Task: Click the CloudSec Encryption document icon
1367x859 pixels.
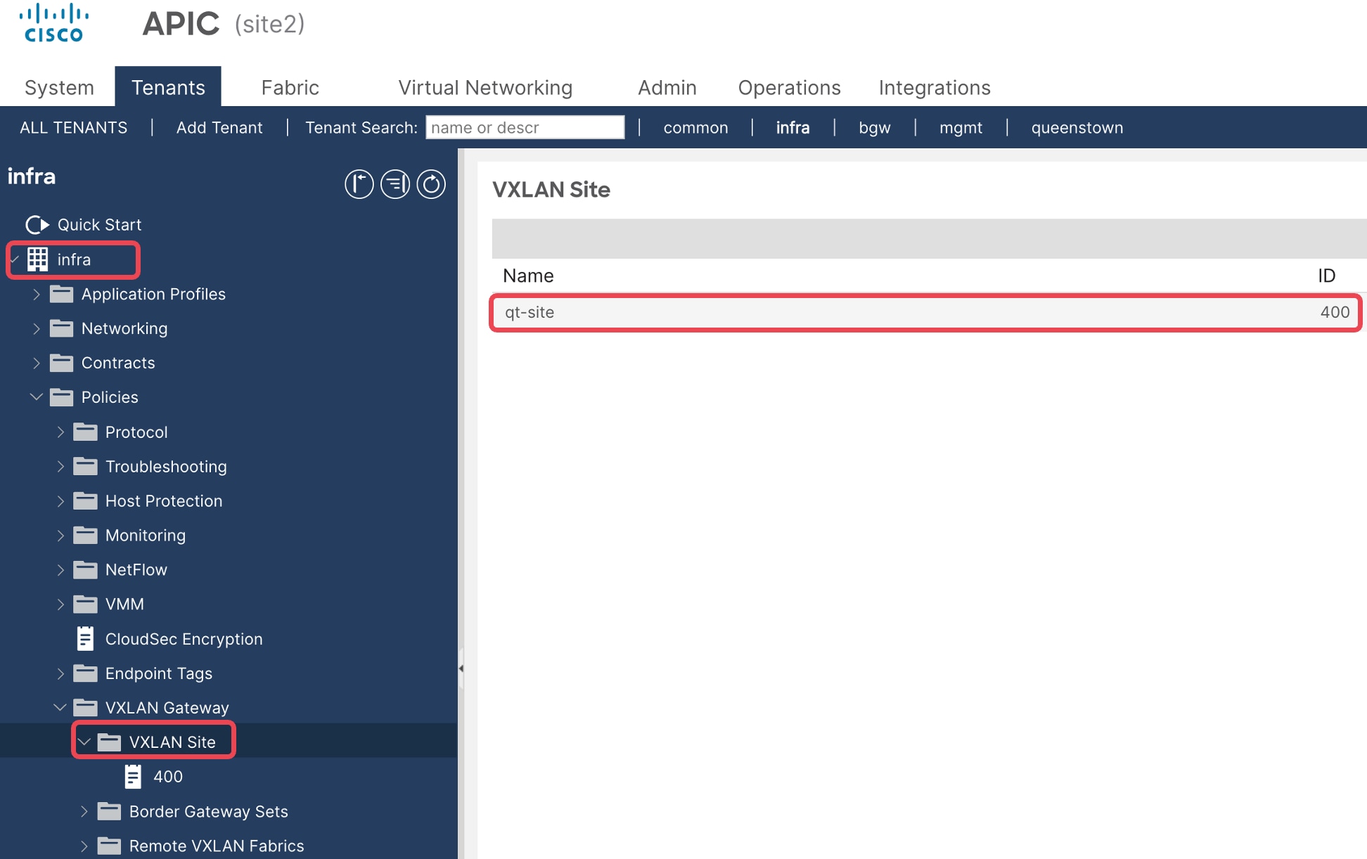Action: (85, 638)
